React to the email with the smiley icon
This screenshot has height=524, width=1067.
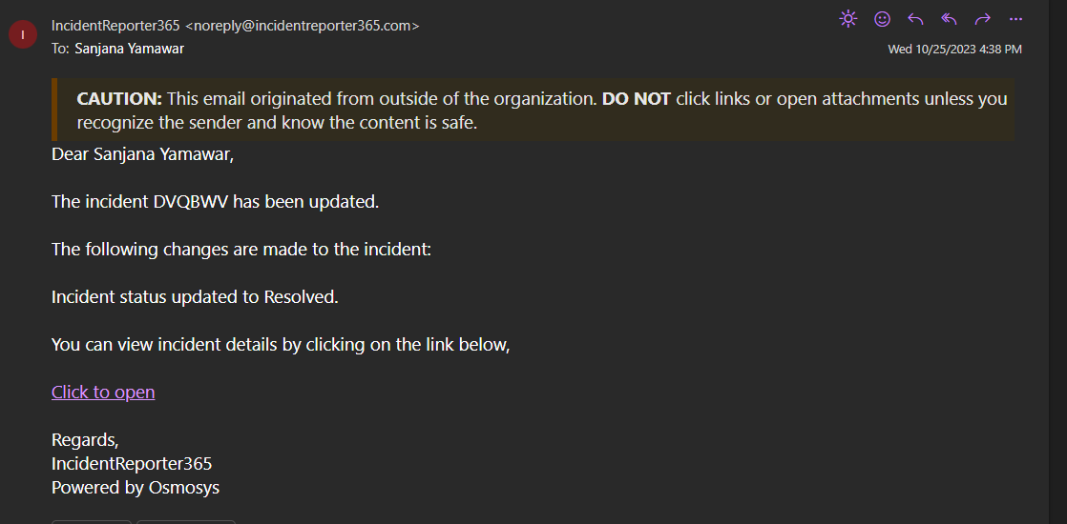[882, 19]
